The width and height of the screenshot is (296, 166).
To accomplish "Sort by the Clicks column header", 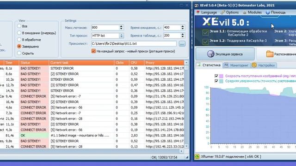I will coord(122,63).
